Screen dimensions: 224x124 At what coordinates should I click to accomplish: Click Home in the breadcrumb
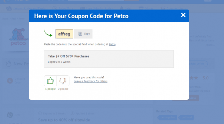5,19
